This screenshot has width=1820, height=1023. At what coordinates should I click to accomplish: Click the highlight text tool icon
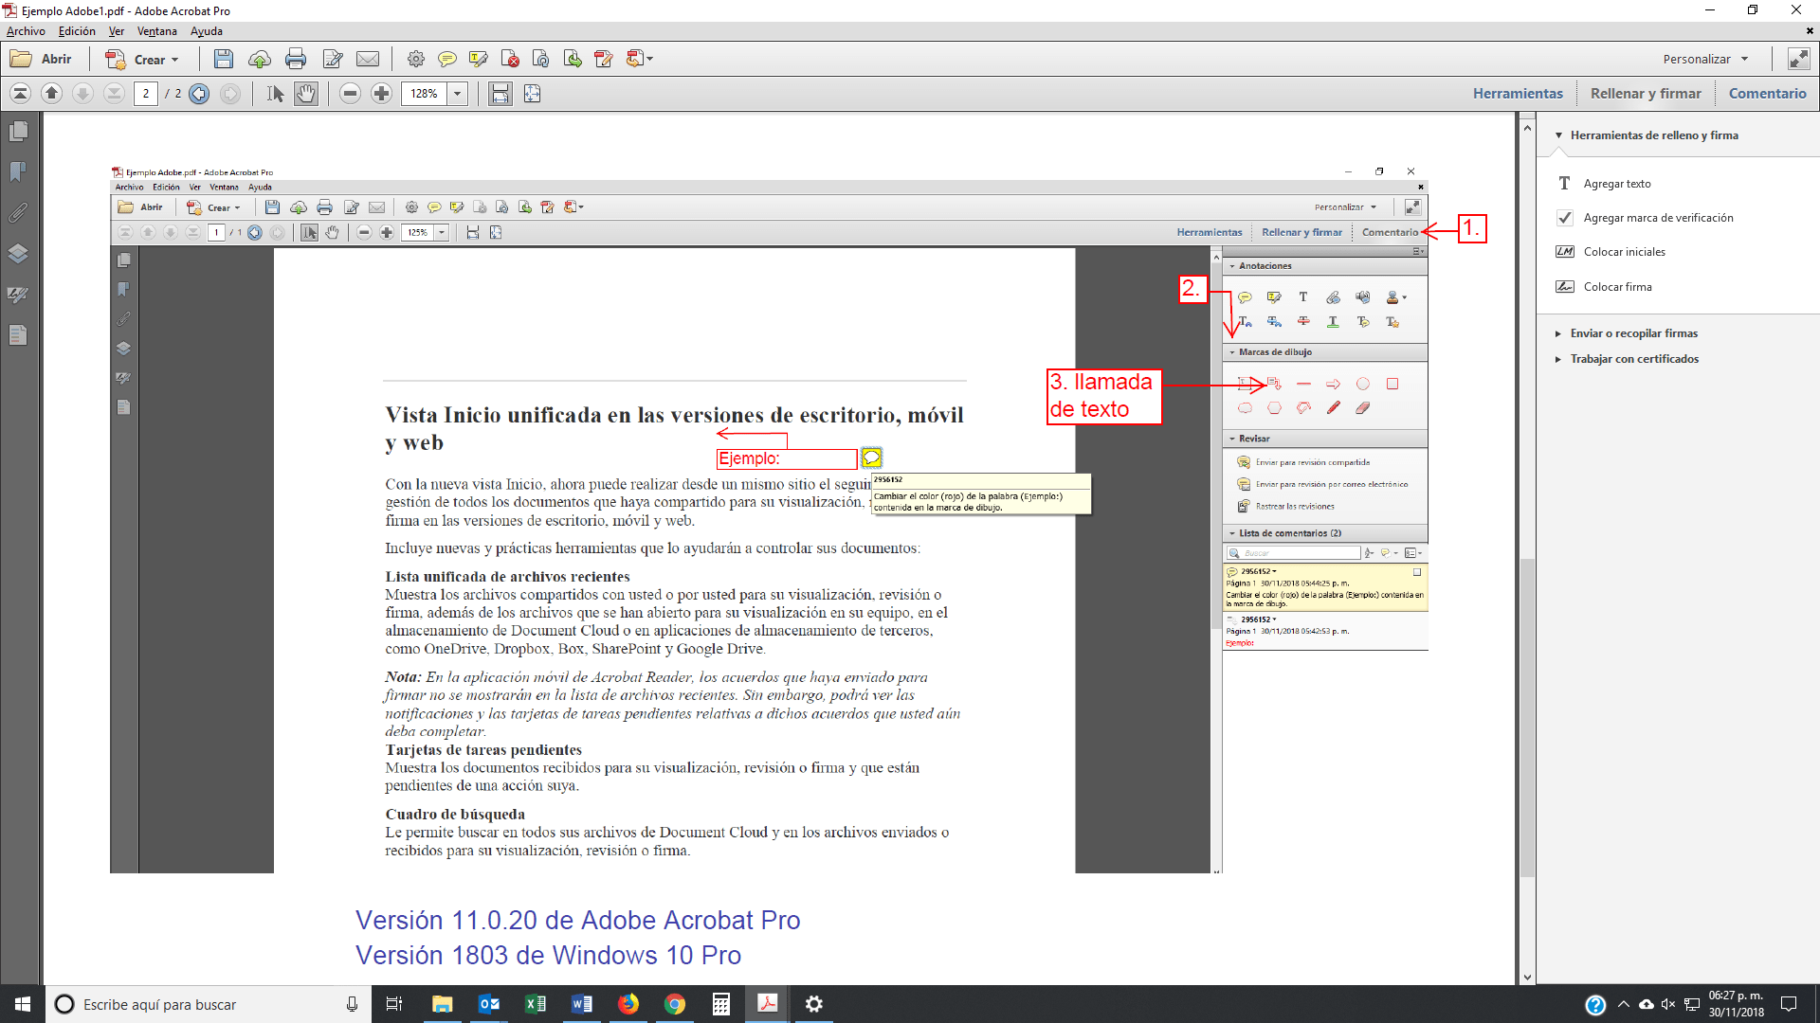478,59
